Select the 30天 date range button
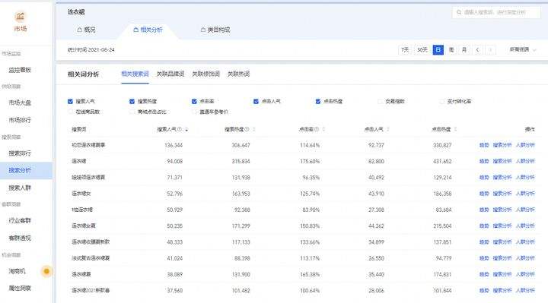Image resolution: width=548 pixels, height=303 pixels. [422, 50]
